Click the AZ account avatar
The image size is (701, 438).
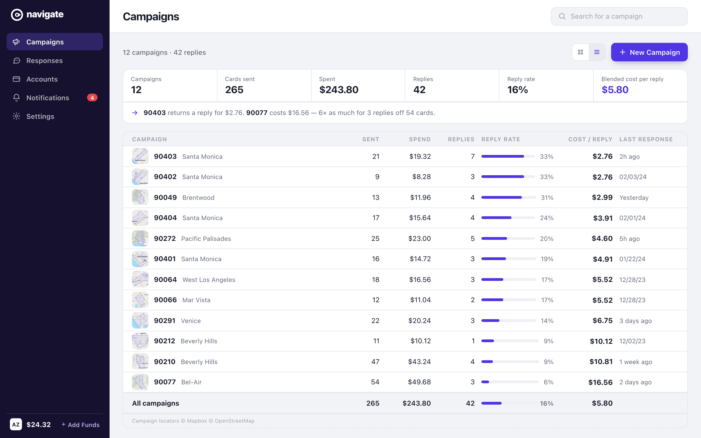click(x=16, y=424)
